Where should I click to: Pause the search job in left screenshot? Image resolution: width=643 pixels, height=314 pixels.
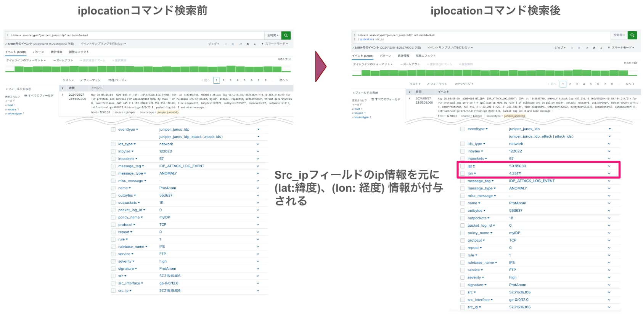click(226, 44)
